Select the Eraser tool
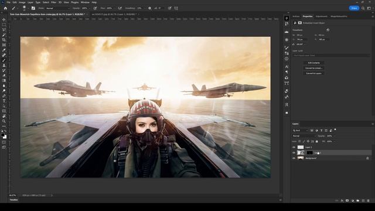The width and height of the screenshot is (375, 211). coord(4,76)
